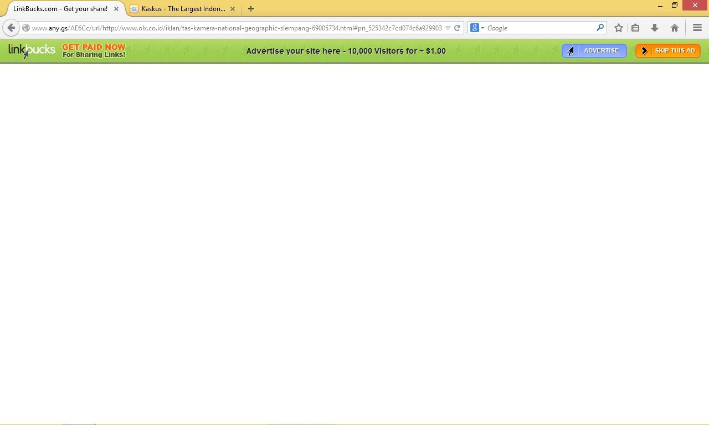Open the Downloads arrow panel
This screenshot has width=709, height=425.
[654, 28]
